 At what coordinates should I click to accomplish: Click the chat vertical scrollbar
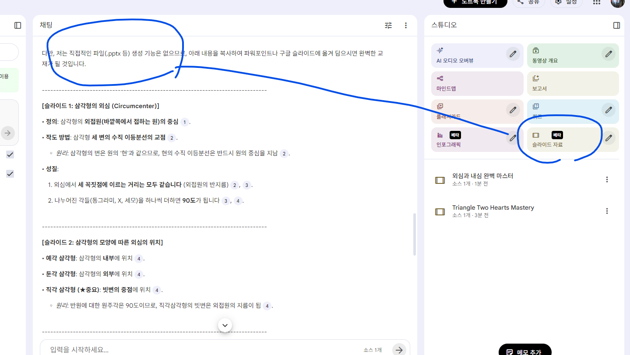pyautogui.click(x=414, y=234)
